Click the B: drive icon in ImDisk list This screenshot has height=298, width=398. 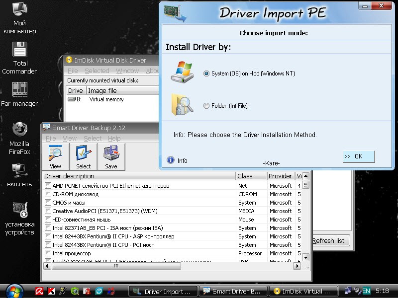(x=72, y=99)
